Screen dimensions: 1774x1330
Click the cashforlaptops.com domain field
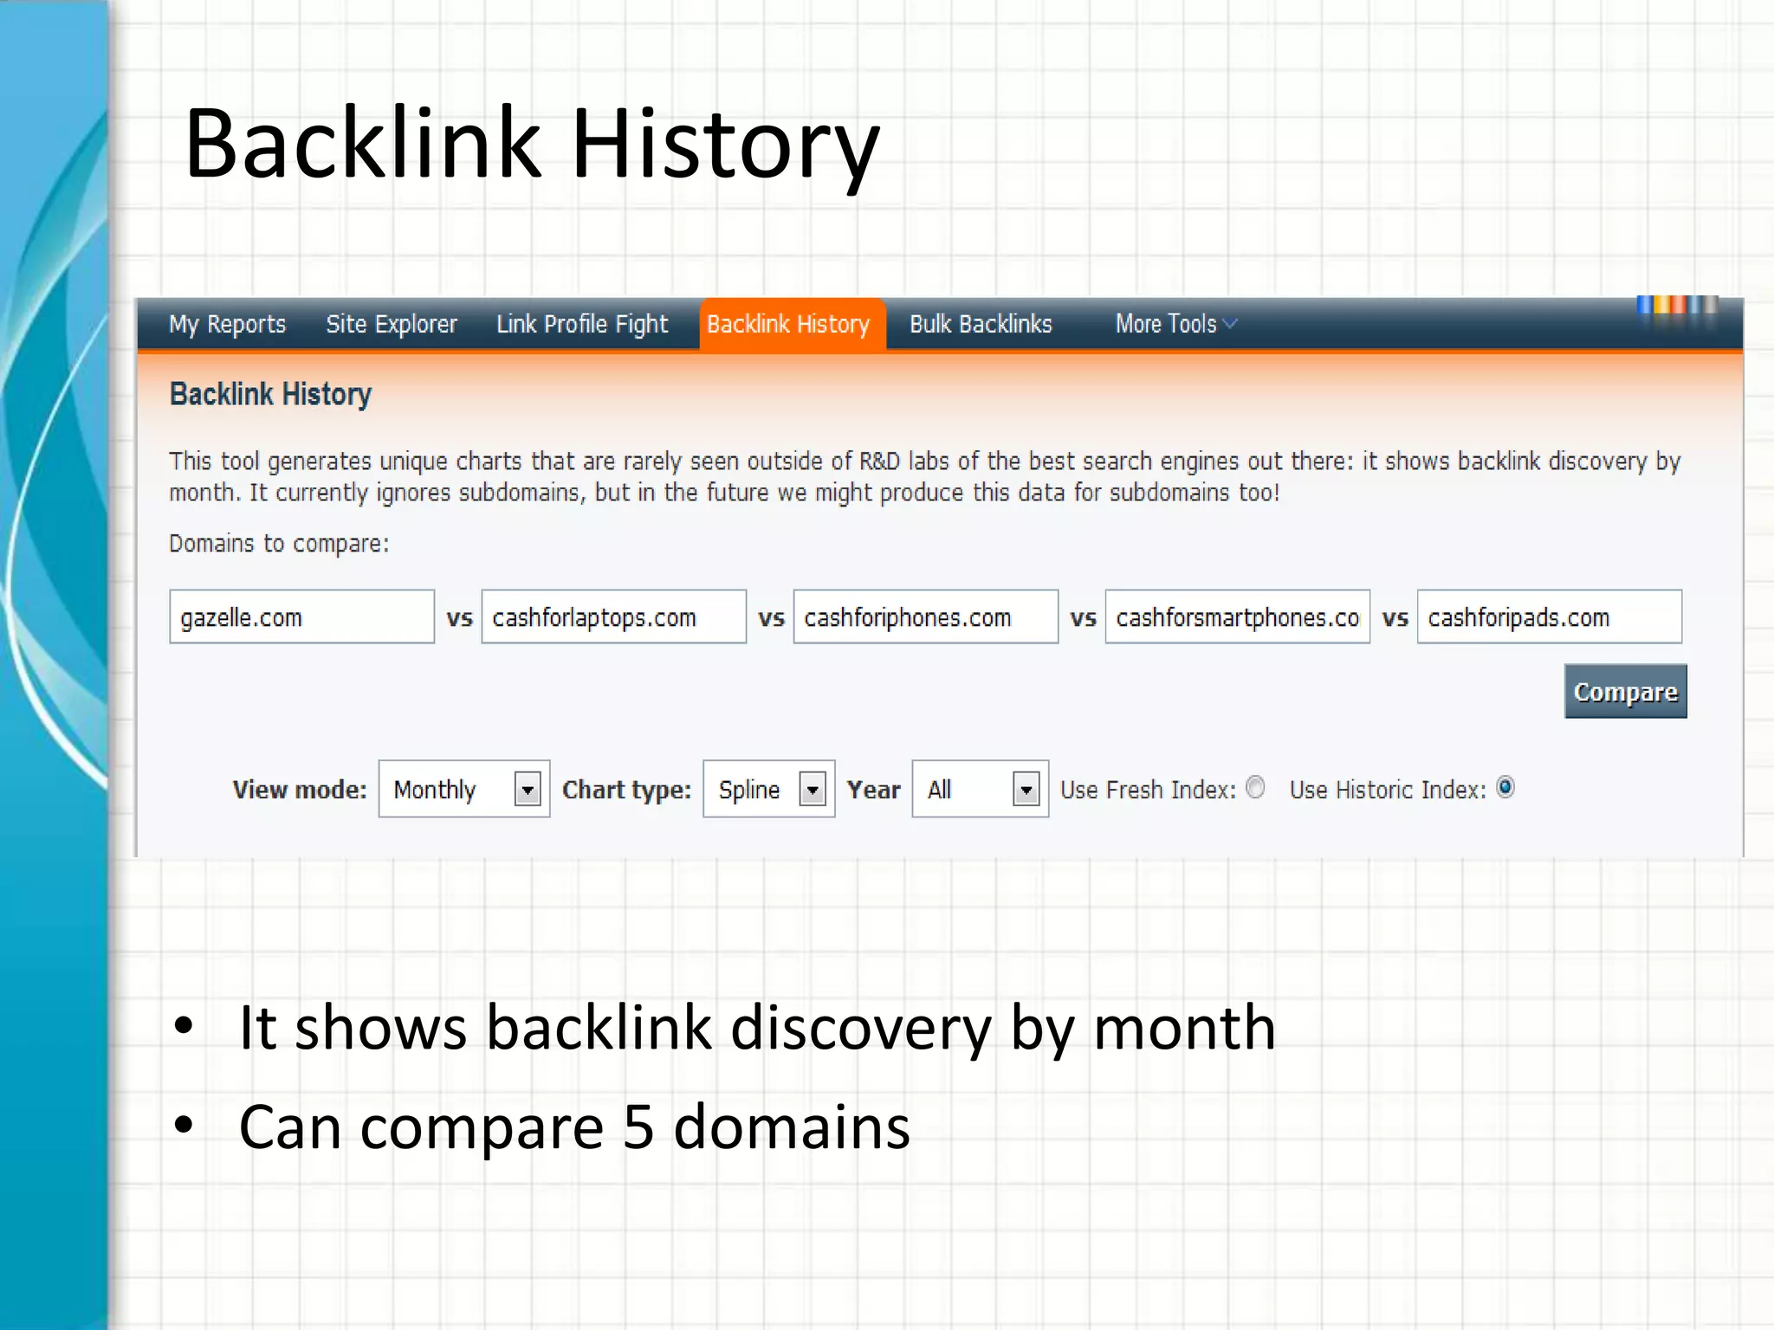point(613,617)
